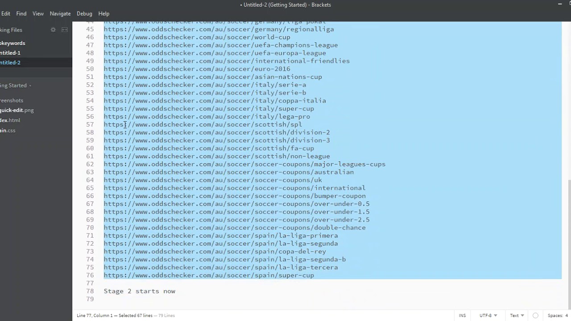Open the Working Files settings gear
The width and height of the screenshot is (571, 321).
53,30
